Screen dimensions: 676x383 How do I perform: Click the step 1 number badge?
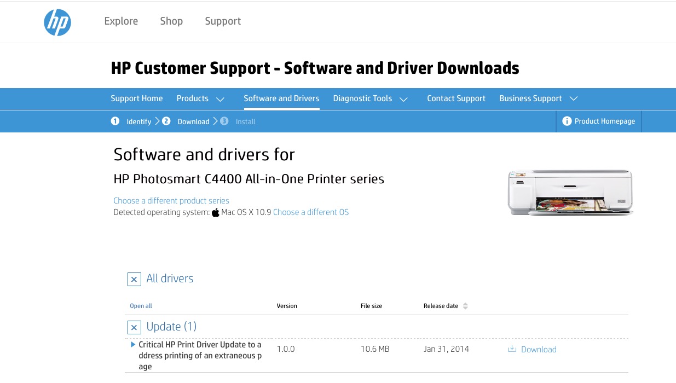(115, 121)
